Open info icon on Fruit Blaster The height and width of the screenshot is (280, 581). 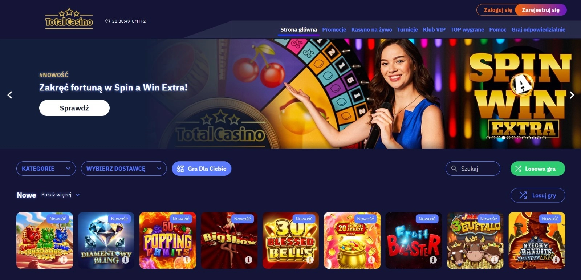tap(433, 260)
